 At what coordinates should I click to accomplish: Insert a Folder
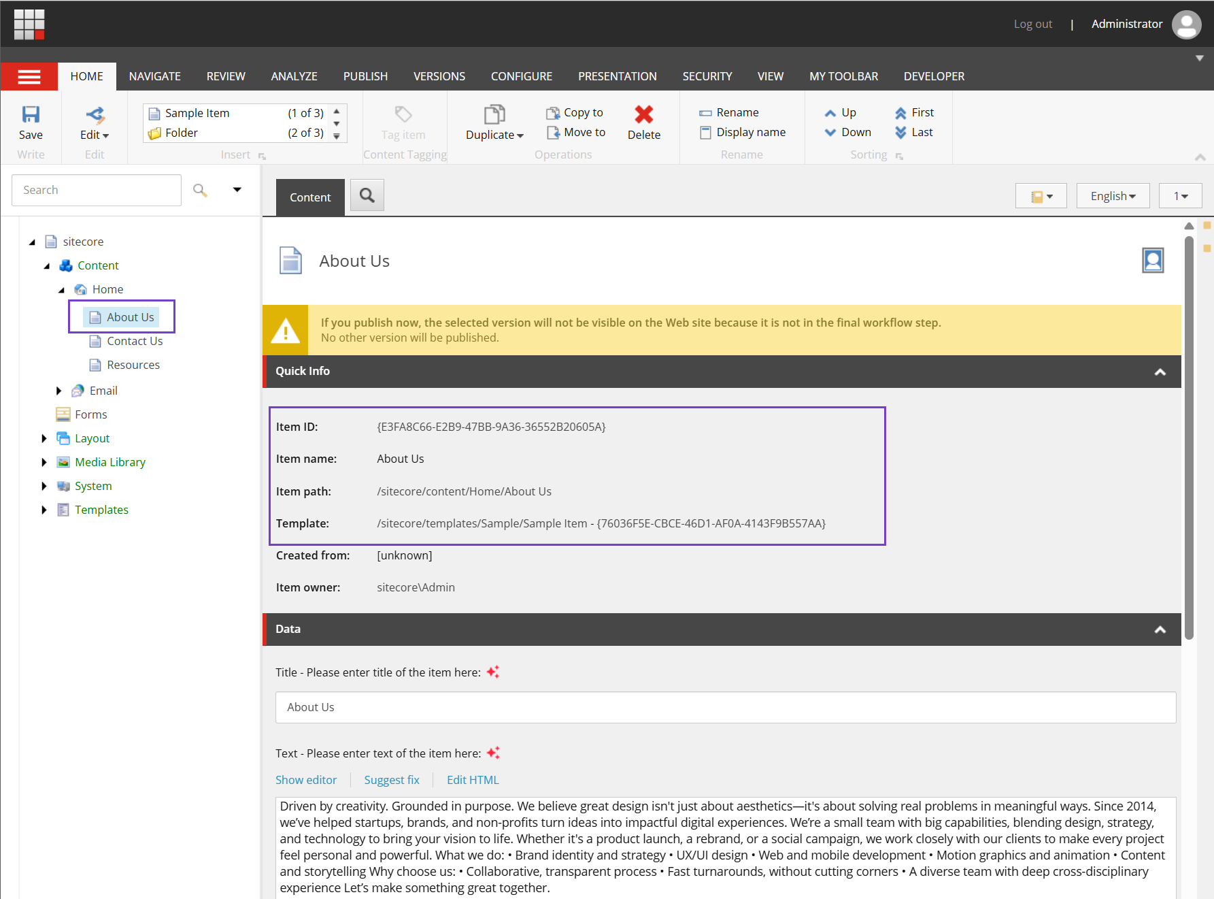(x=236, y=133)
